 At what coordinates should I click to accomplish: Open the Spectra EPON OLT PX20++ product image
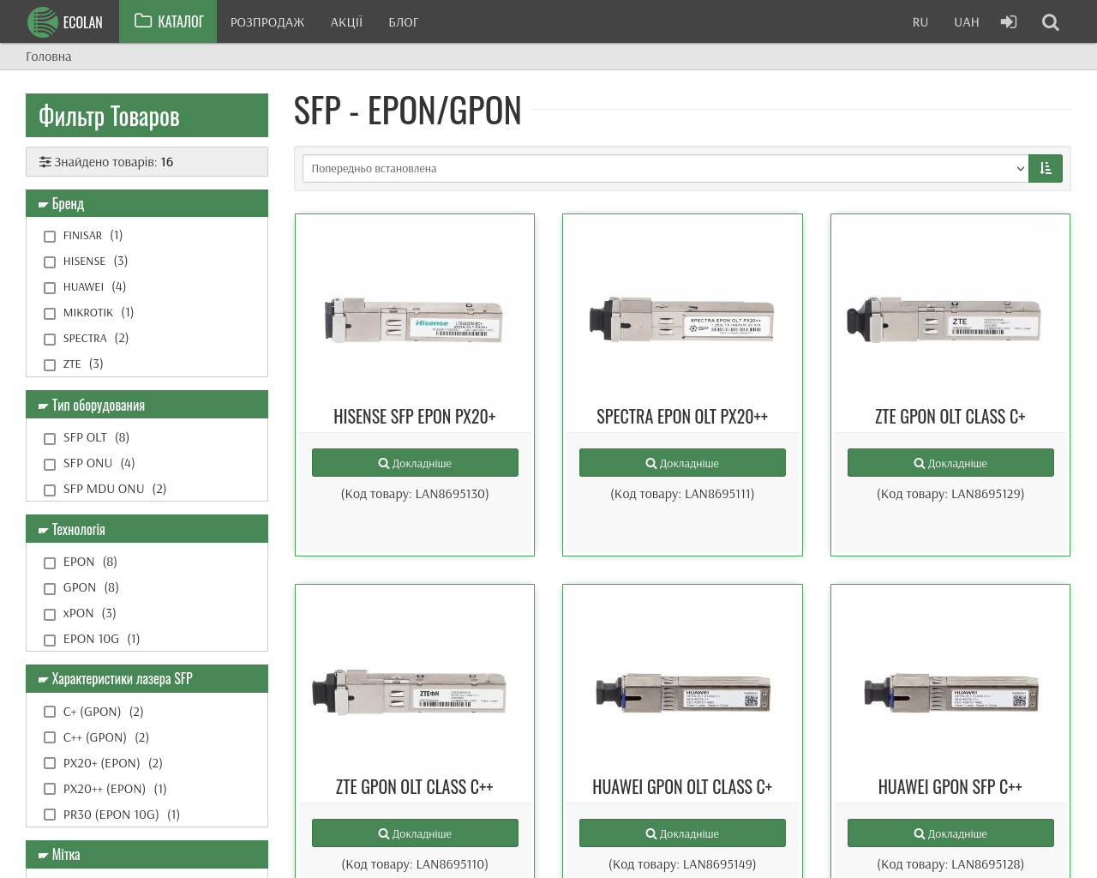click(682, 320)
